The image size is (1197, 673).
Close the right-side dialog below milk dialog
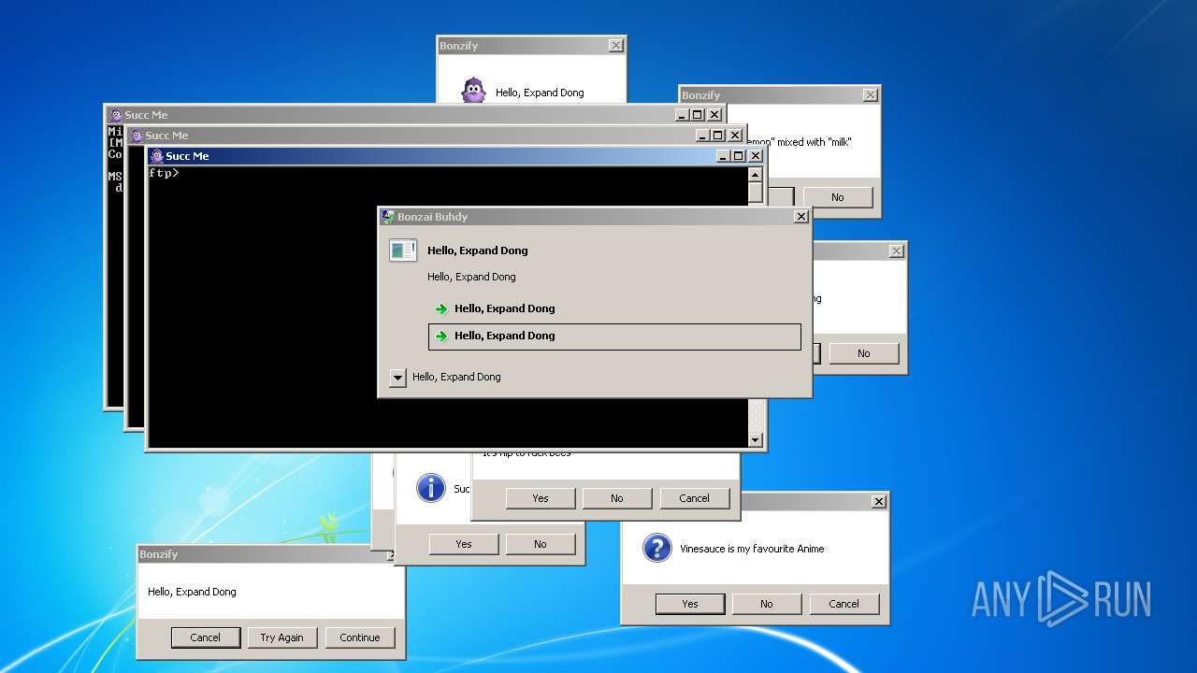point(897,251)
